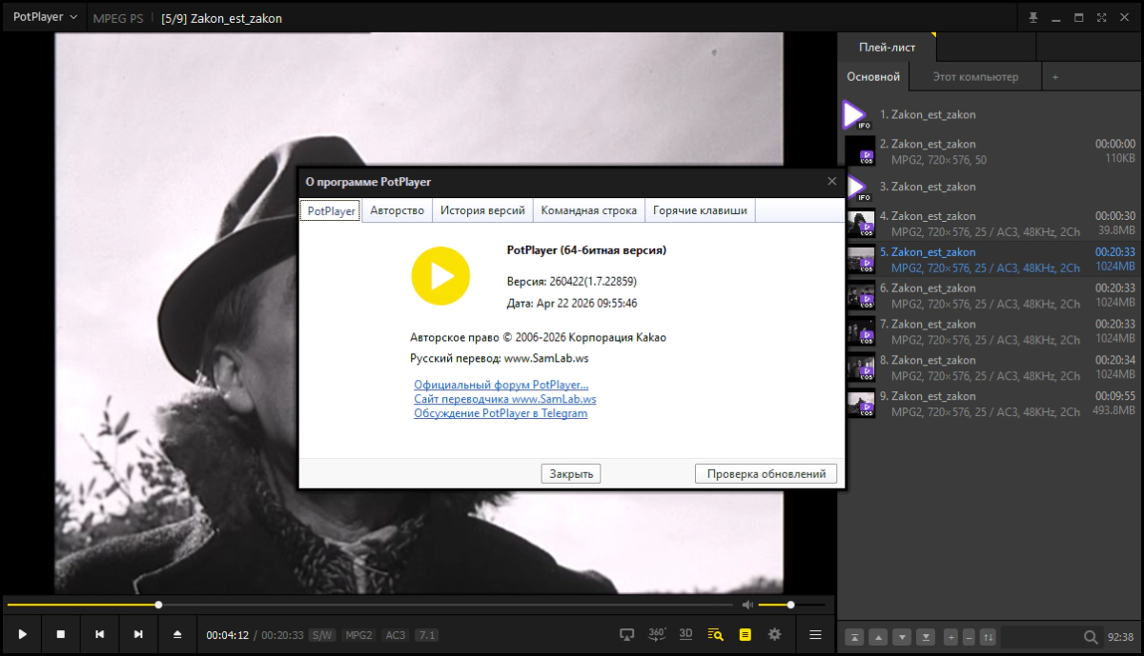Toggle the yellow playlist panel button
The image size is (1144, 656).
[746, 634]
